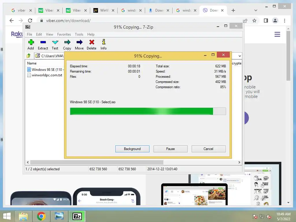Click the viber.com address bar
This screenshot has height=222, width=296.
(x=140, y=21)
